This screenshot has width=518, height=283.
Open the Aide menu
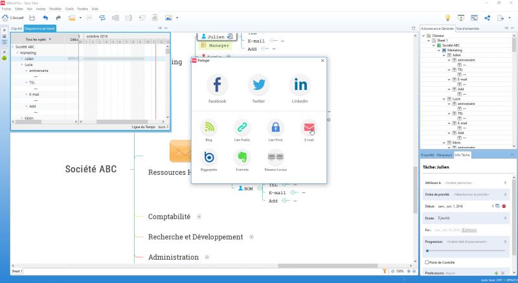point(95,9)
